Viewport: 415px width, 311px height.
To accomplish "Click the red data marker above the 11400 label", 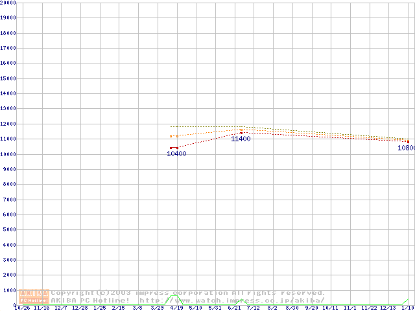I will coord(241,133).
